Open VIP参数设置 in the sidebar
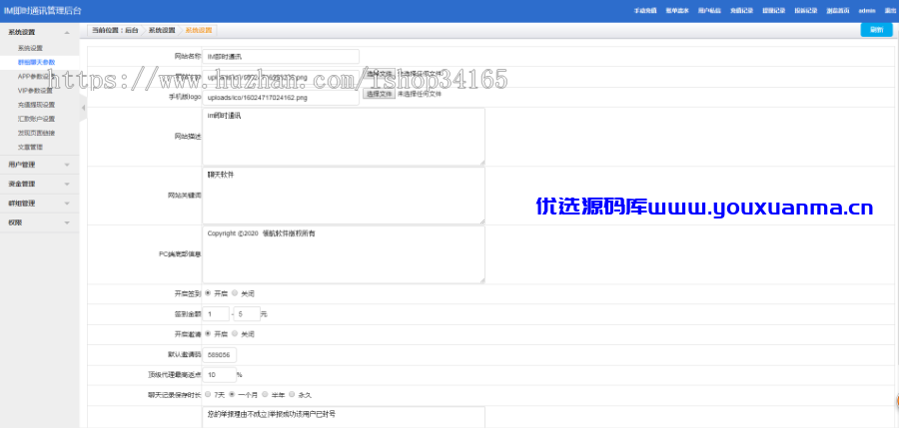Screen dimensions: 899x429 (35, 91)
